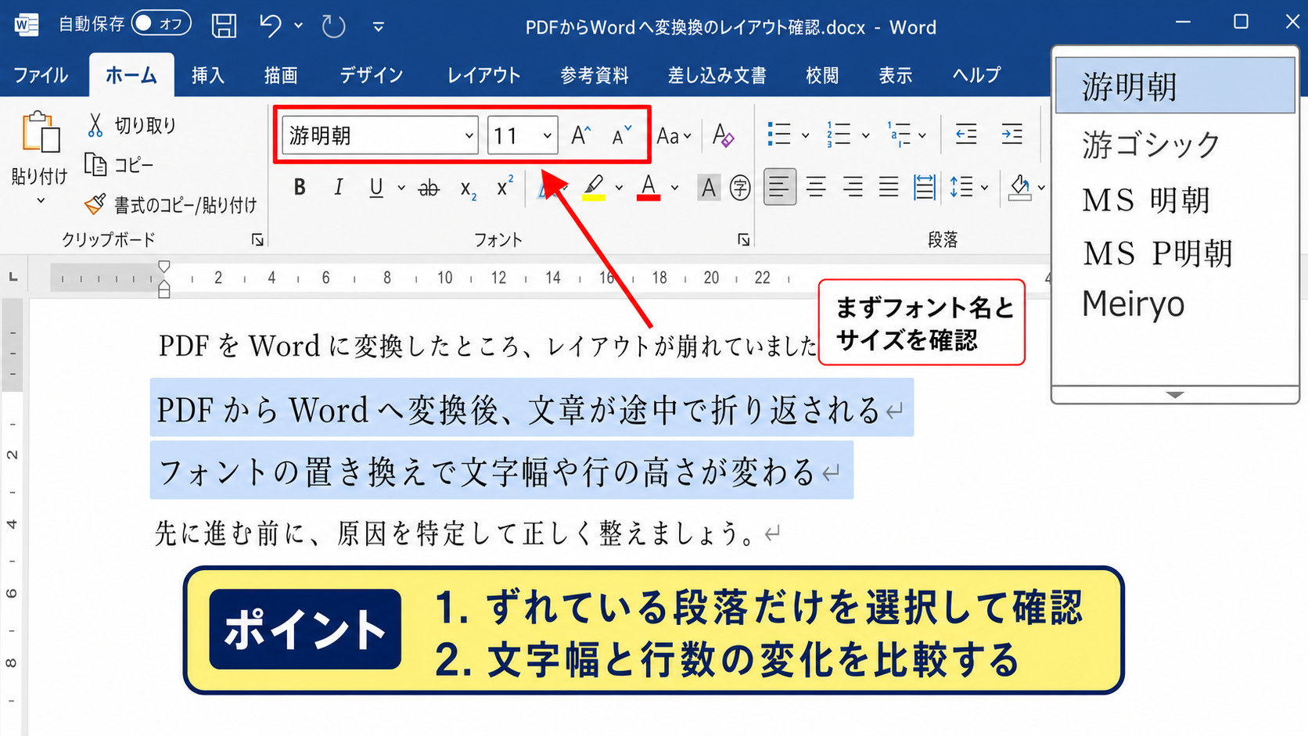
Task: Open the font size dropdown arrow
Action: pyautogui.click(x=548, y=136)
